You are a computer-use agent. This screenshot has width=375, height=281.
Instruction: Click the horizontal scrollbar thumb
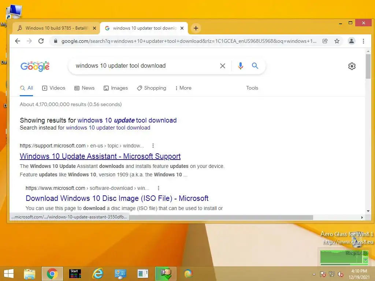(x=221, y=217)
